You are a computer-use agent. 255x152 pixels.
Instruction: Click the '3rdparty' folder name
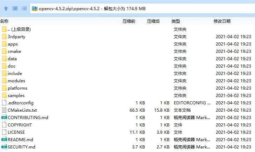16,37
